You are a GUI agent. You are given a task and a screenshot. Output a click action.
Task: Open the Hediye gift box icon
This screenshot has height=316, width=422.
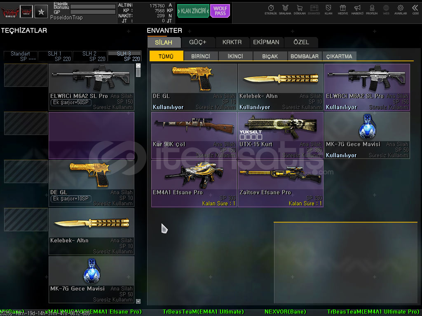(x=342, y=9)
